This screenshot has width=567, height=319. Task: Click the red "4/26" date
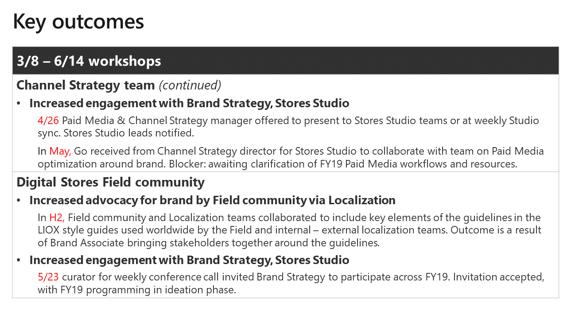pos(48,121)
